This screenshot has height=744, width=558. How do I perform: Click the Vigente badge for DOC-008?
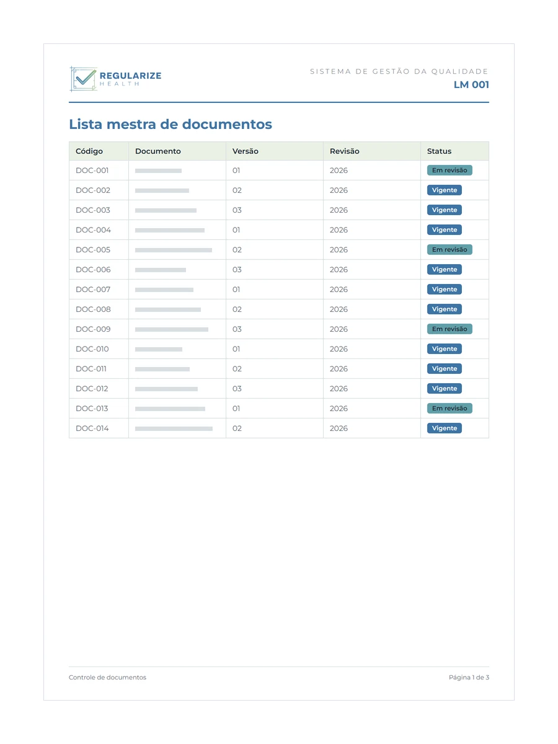[445, 309]
